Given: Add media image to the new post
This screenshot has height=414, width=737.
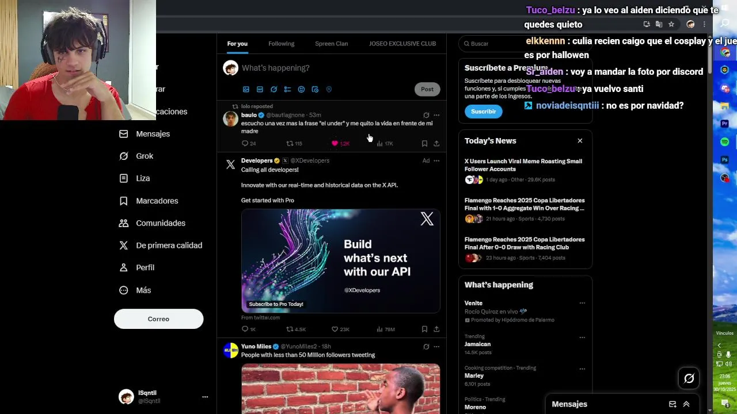Looking at the screenshot, I should click(246, 89).
